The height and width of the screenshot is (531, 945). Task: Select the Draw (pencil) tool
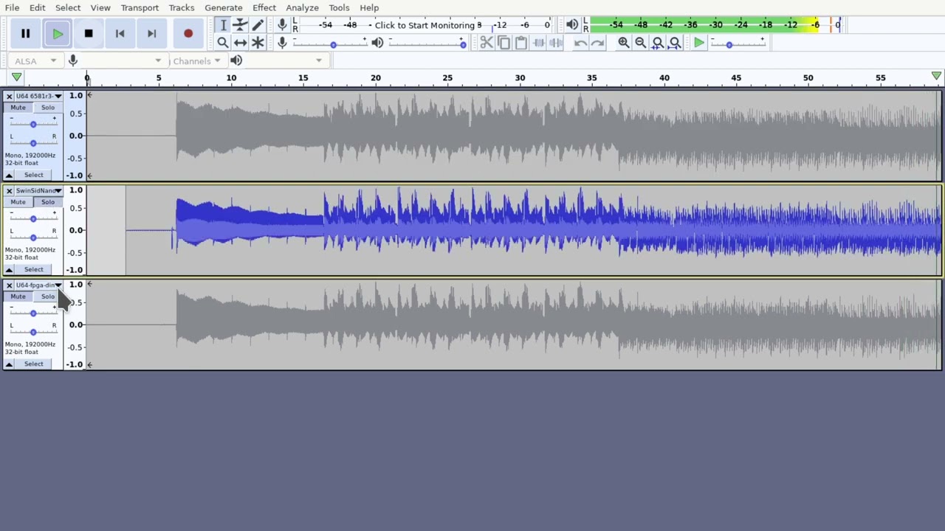tap(258, 25)
